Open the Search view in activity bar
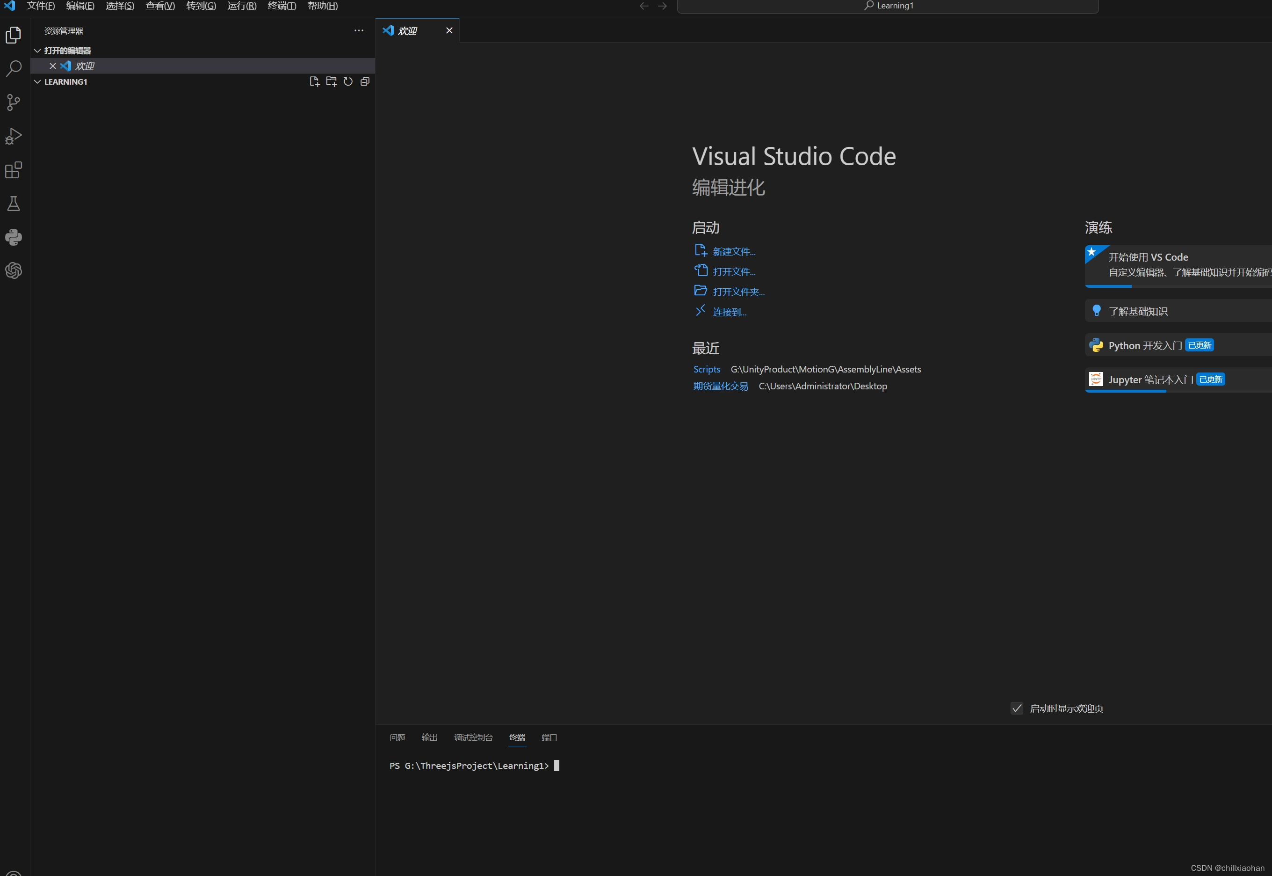 point(13,69)
